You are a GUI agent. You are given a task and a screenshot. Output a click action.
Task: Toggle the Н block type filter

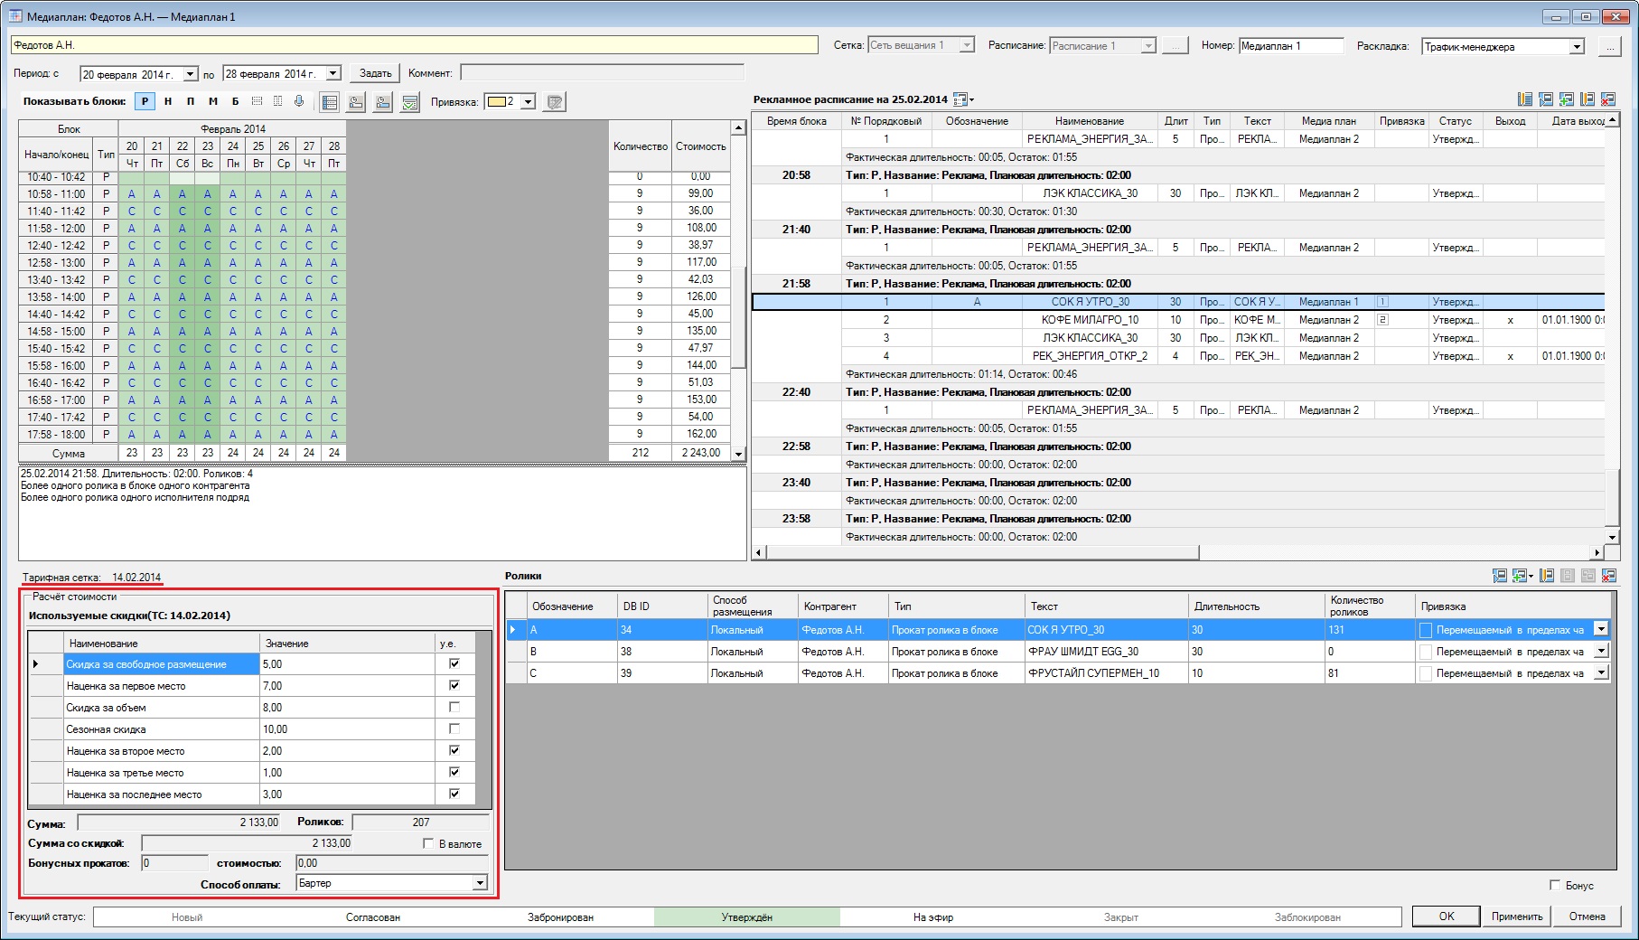pos(168,101)
